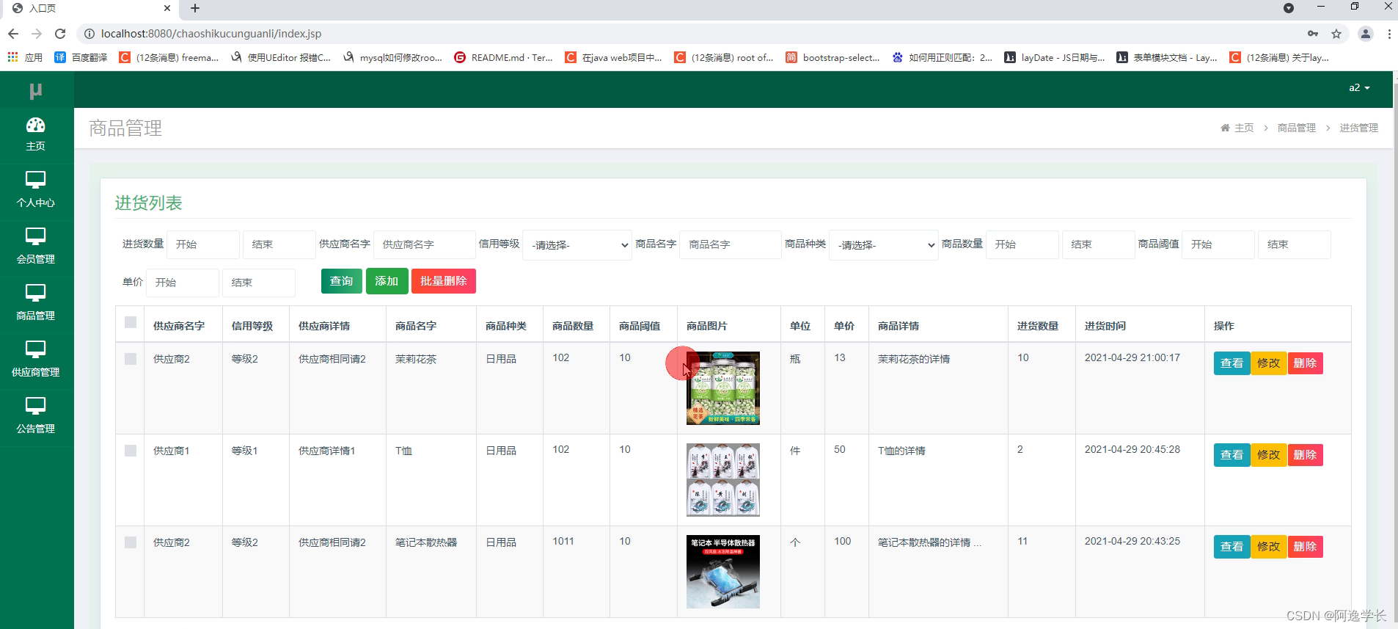Screen dimensions: 1398x629
Task: Click 修改 for the 笔记本散热器 row
Action: [1268, 547]
